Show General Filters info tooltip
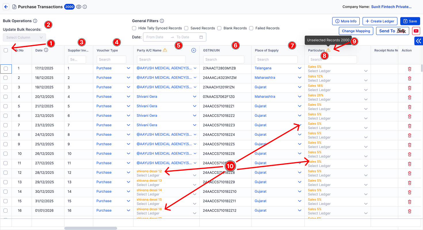The image size is (423, 230). click(x=162, y=21)
